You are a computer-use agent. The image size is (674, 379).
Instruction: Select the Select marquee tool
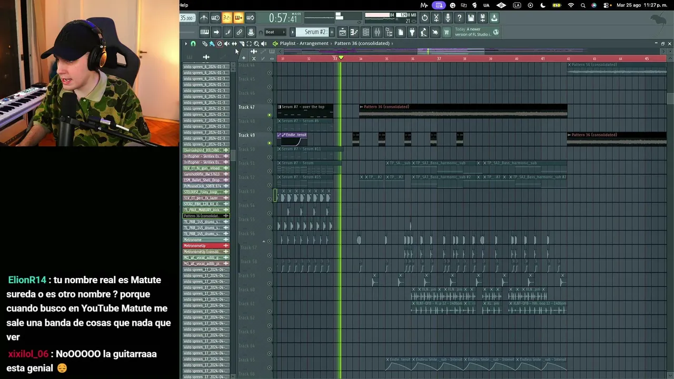coord(249,44)
